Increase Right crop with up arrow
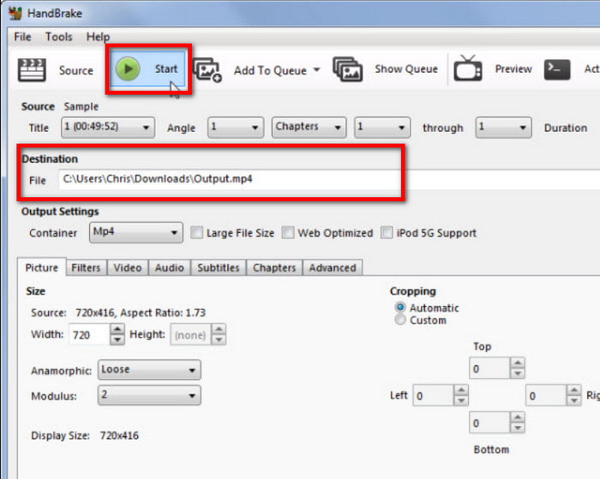The width and height of the screenshot is (600, 479). [574, 390]
